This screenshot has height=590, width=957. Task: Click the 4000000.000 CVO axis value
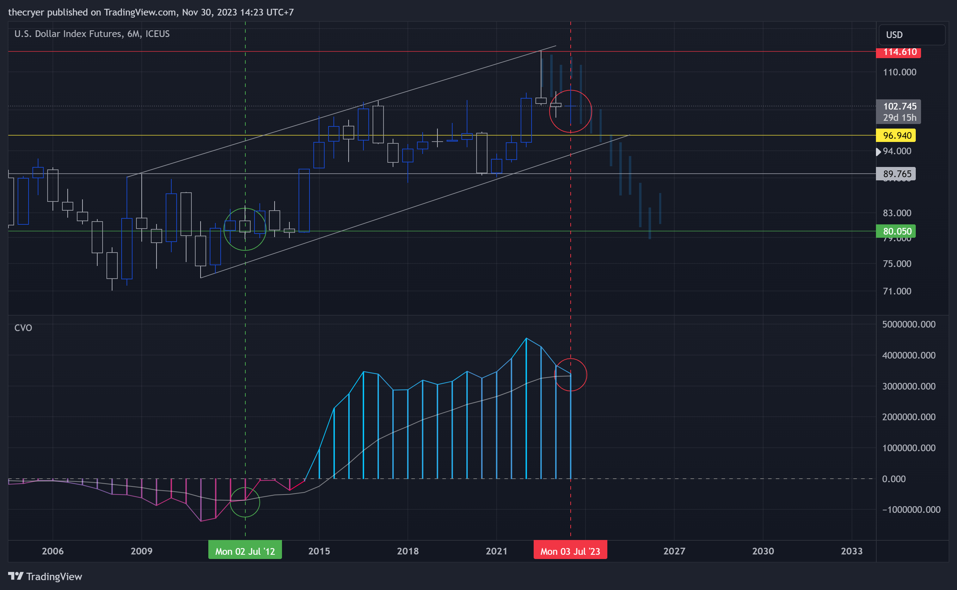(909, 355)
